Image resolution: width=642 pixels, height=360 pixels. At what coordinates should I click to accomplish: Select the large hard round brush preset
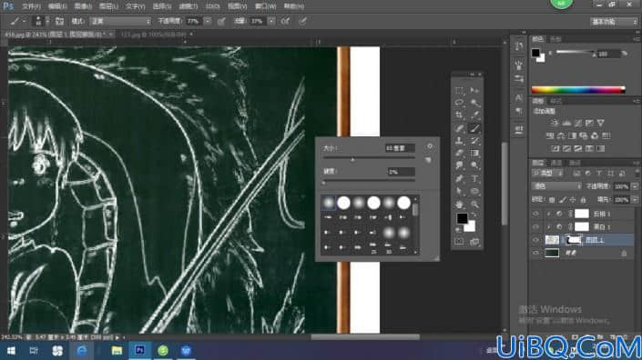(x=403, y=202)
